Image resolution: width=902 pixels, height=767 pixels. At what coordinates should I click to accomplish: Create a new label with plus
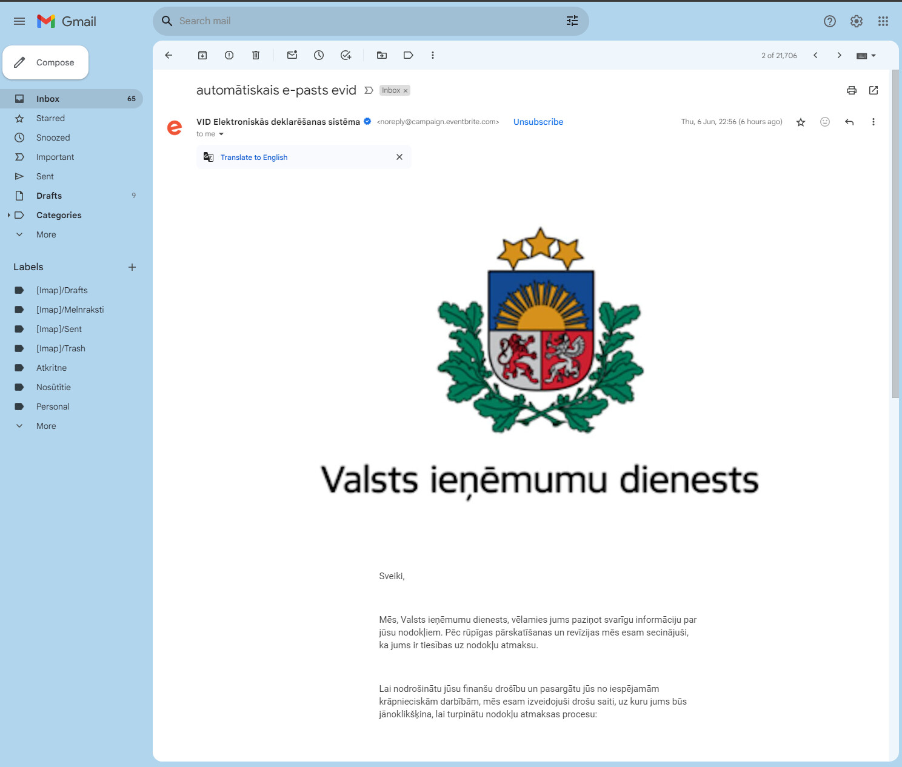pyautogui.click(x=132, y=267)
